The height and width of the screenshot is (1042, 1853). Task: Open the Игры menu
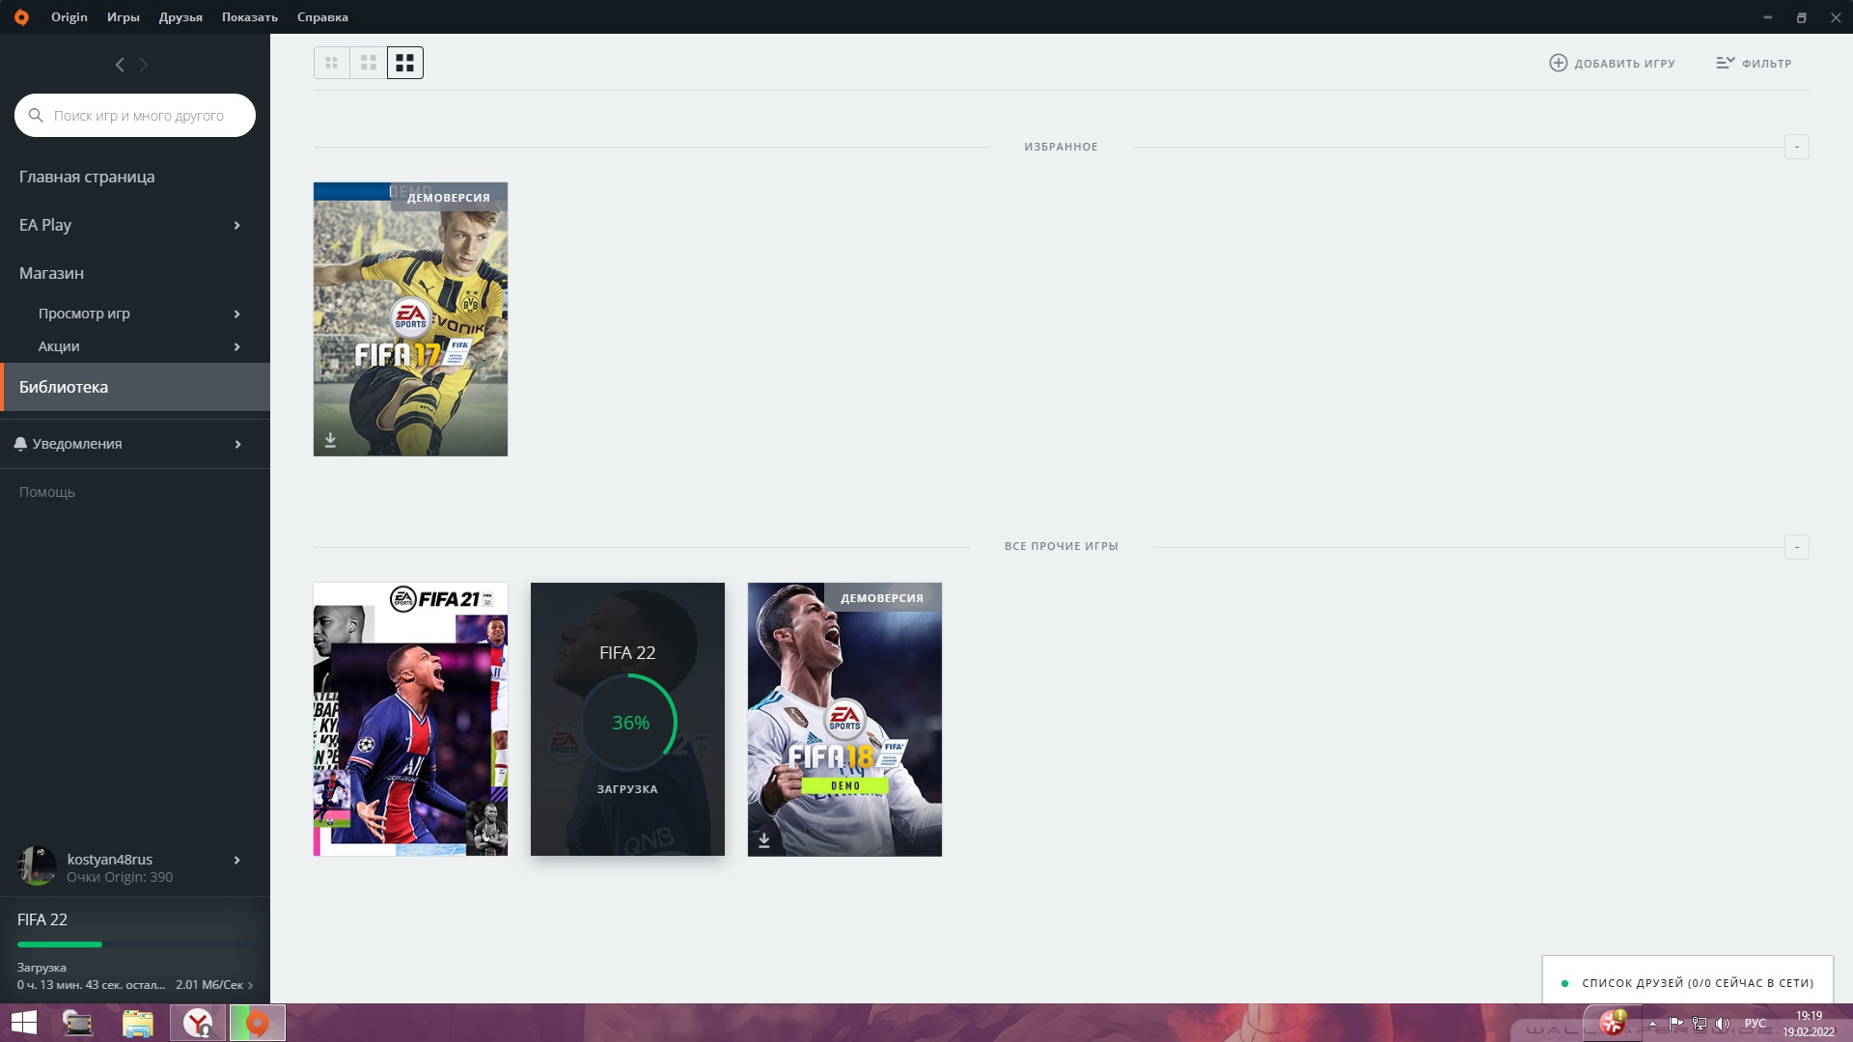click(123, 17)
